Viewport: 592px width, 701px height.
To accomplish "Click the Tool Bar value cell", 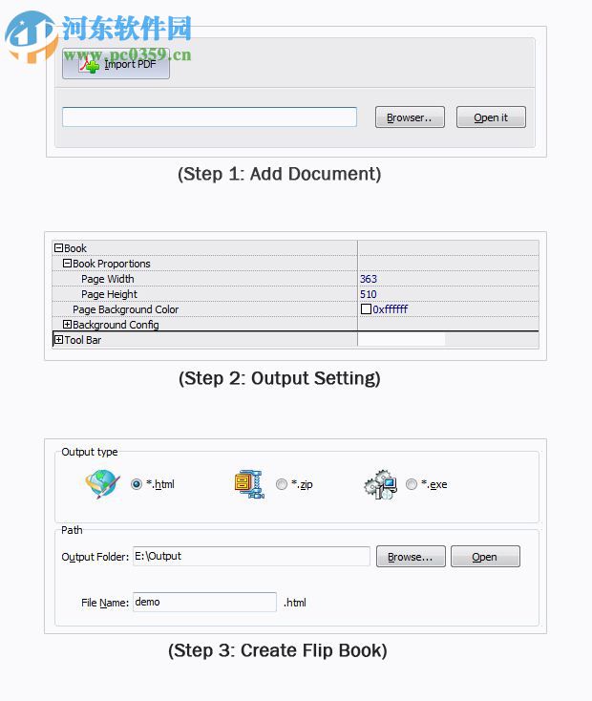I will [448, 340].
